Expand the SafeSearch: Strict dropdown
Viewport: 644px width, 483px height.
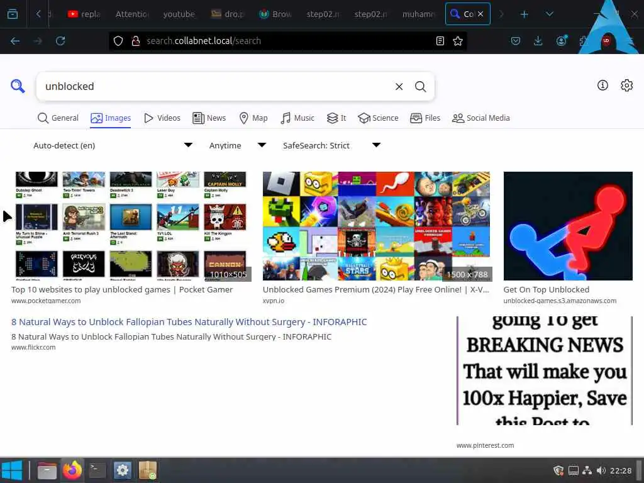(332, 145)
